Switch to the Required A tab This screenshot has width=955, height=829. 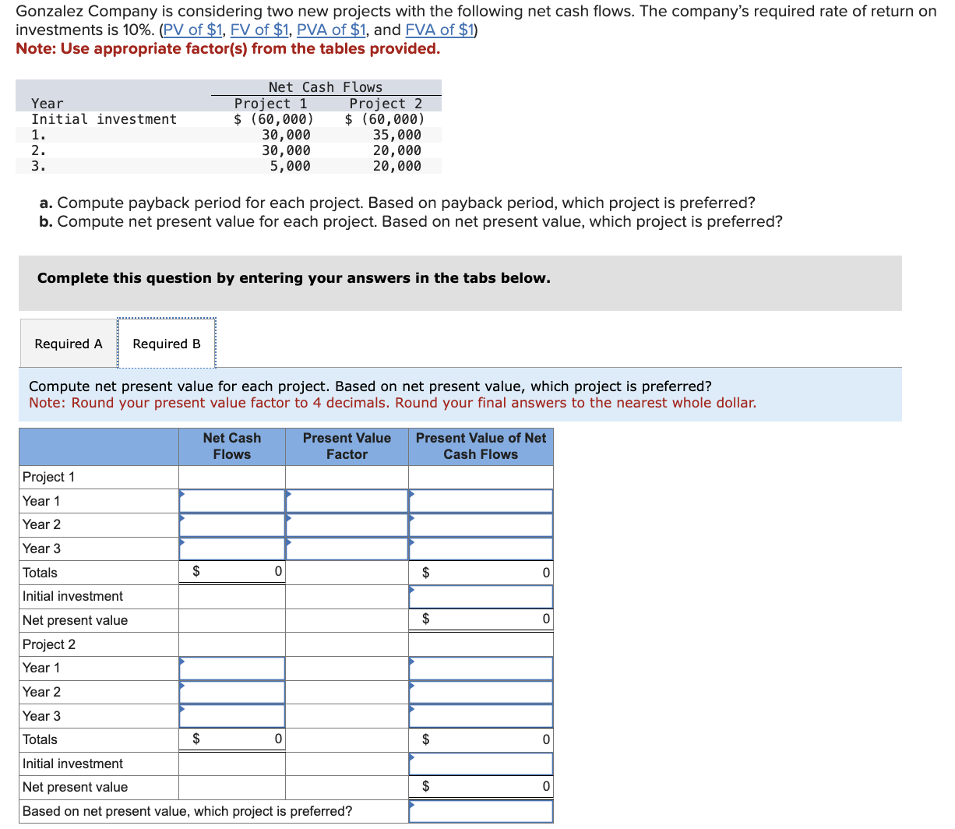pyautogui.click(x=68, y=343)
